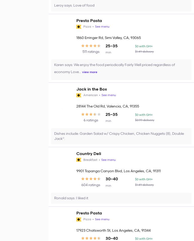The width and height of the screenshot is (194, 241).
Task: Click the $0.99 delivery price for Jack in the Box
Action: 144,120
